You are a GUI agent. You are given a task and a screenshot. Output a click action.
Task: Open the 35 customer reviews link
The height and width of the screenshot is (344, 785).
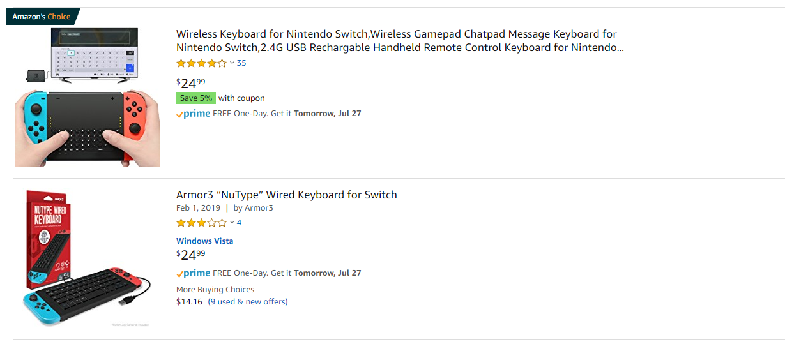(241, 63)
